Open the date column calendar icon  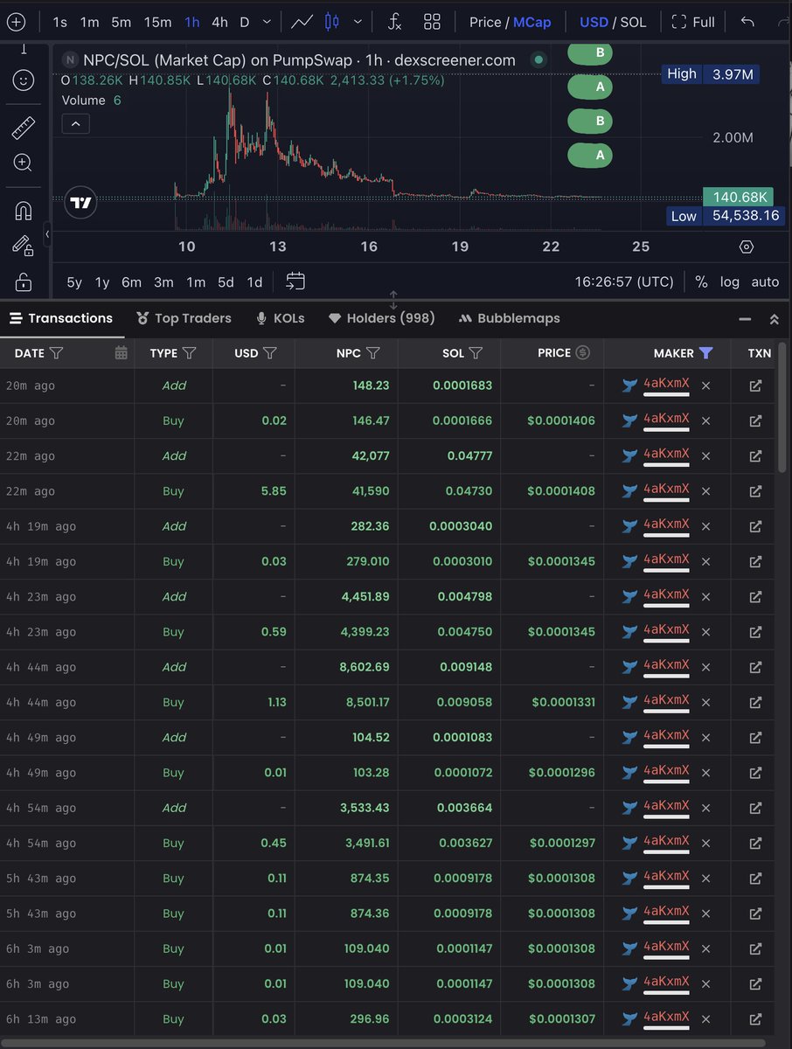122,353
